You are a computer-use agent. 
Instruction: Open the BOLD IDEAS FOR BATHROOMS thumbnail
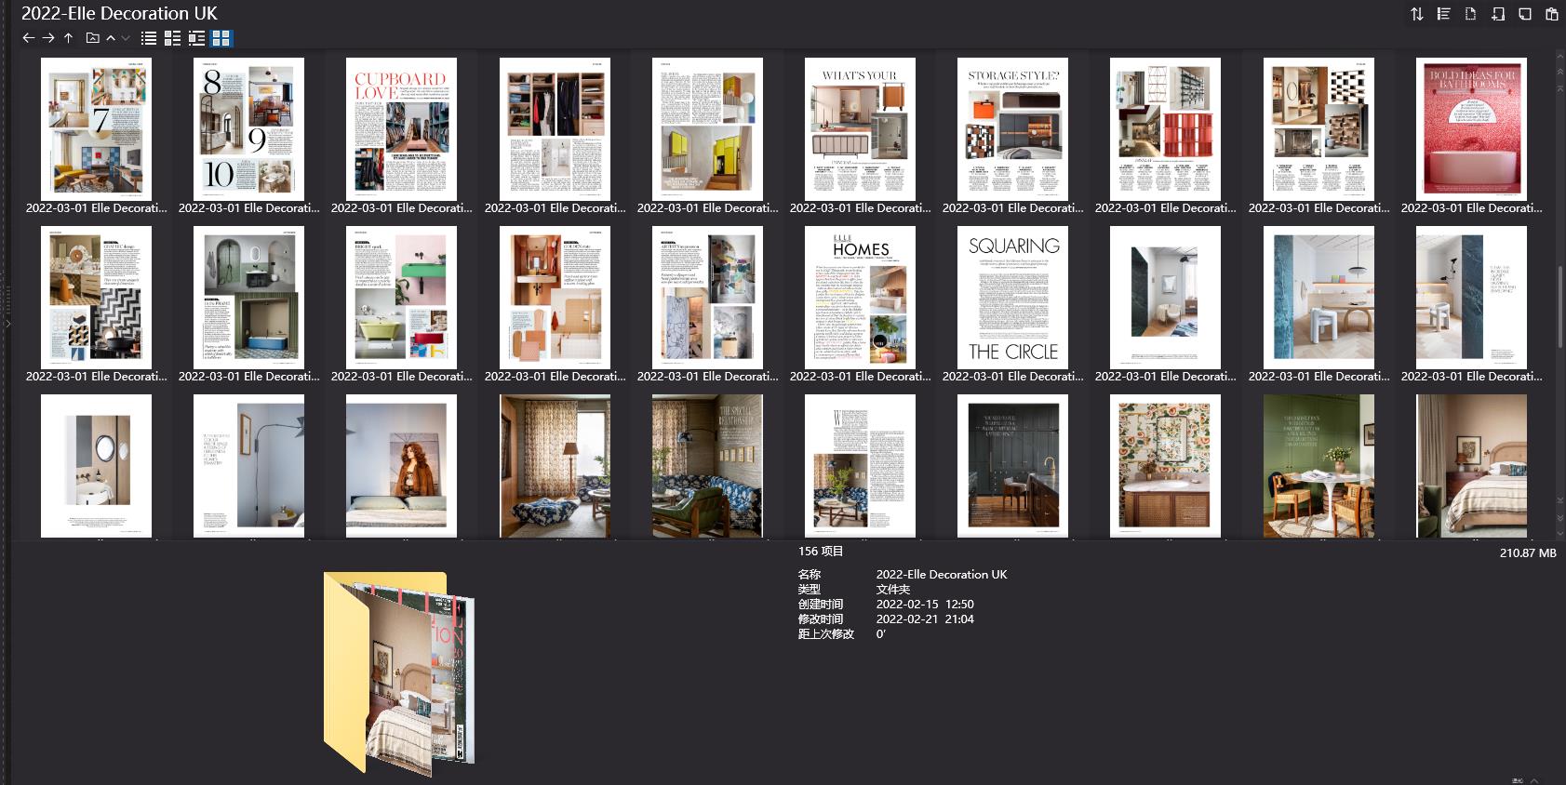tap(1471, 128)
